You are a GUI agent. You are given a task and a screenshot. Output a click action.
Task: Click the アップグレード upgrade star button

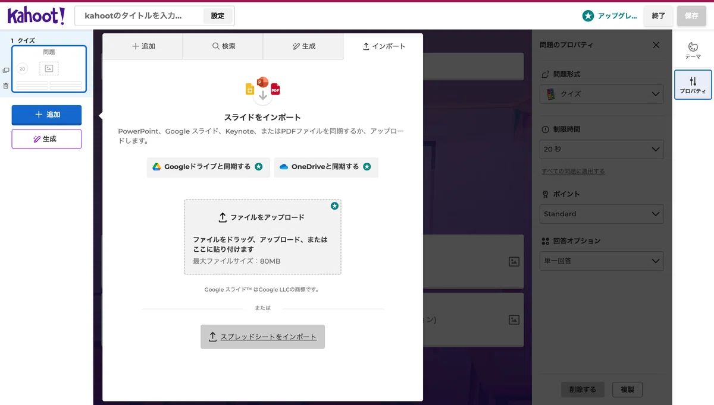click(610, 16)
